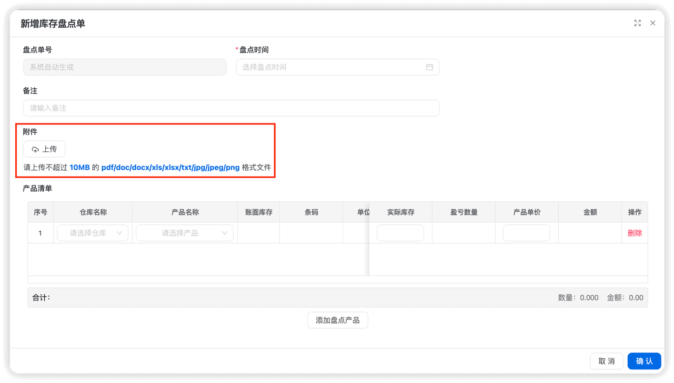Viewport: 674px width, 383px height.
Task: Click the 金额 column header
Action: click(590, 212)
